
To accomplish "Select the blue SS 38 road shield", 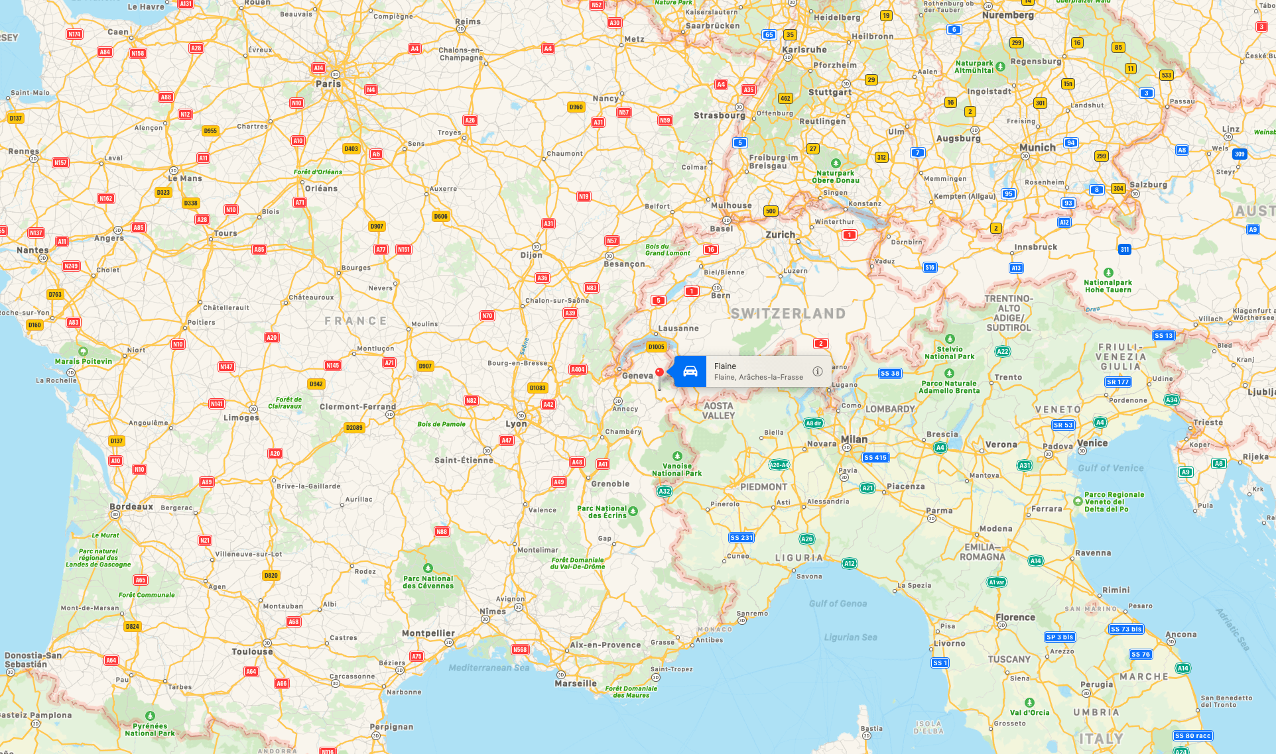I will (x=890, y=374).
